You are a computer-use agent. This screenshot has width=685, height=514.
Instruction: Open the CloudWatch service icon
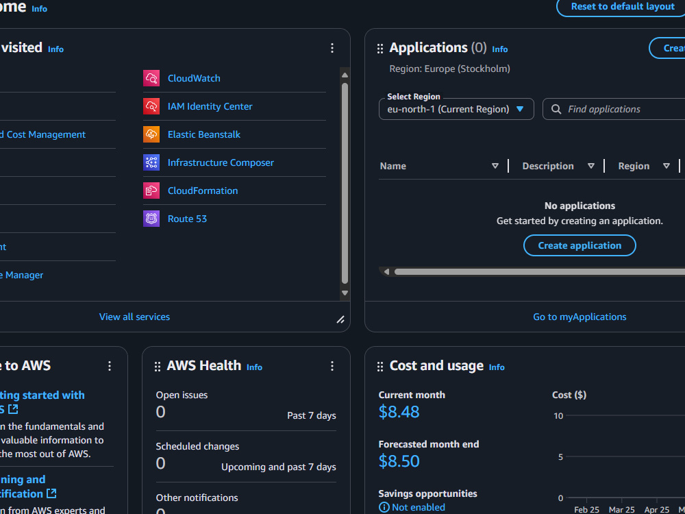coord(151,78)
